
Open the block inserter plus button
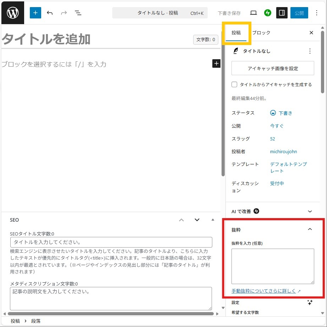click(36, 13)
